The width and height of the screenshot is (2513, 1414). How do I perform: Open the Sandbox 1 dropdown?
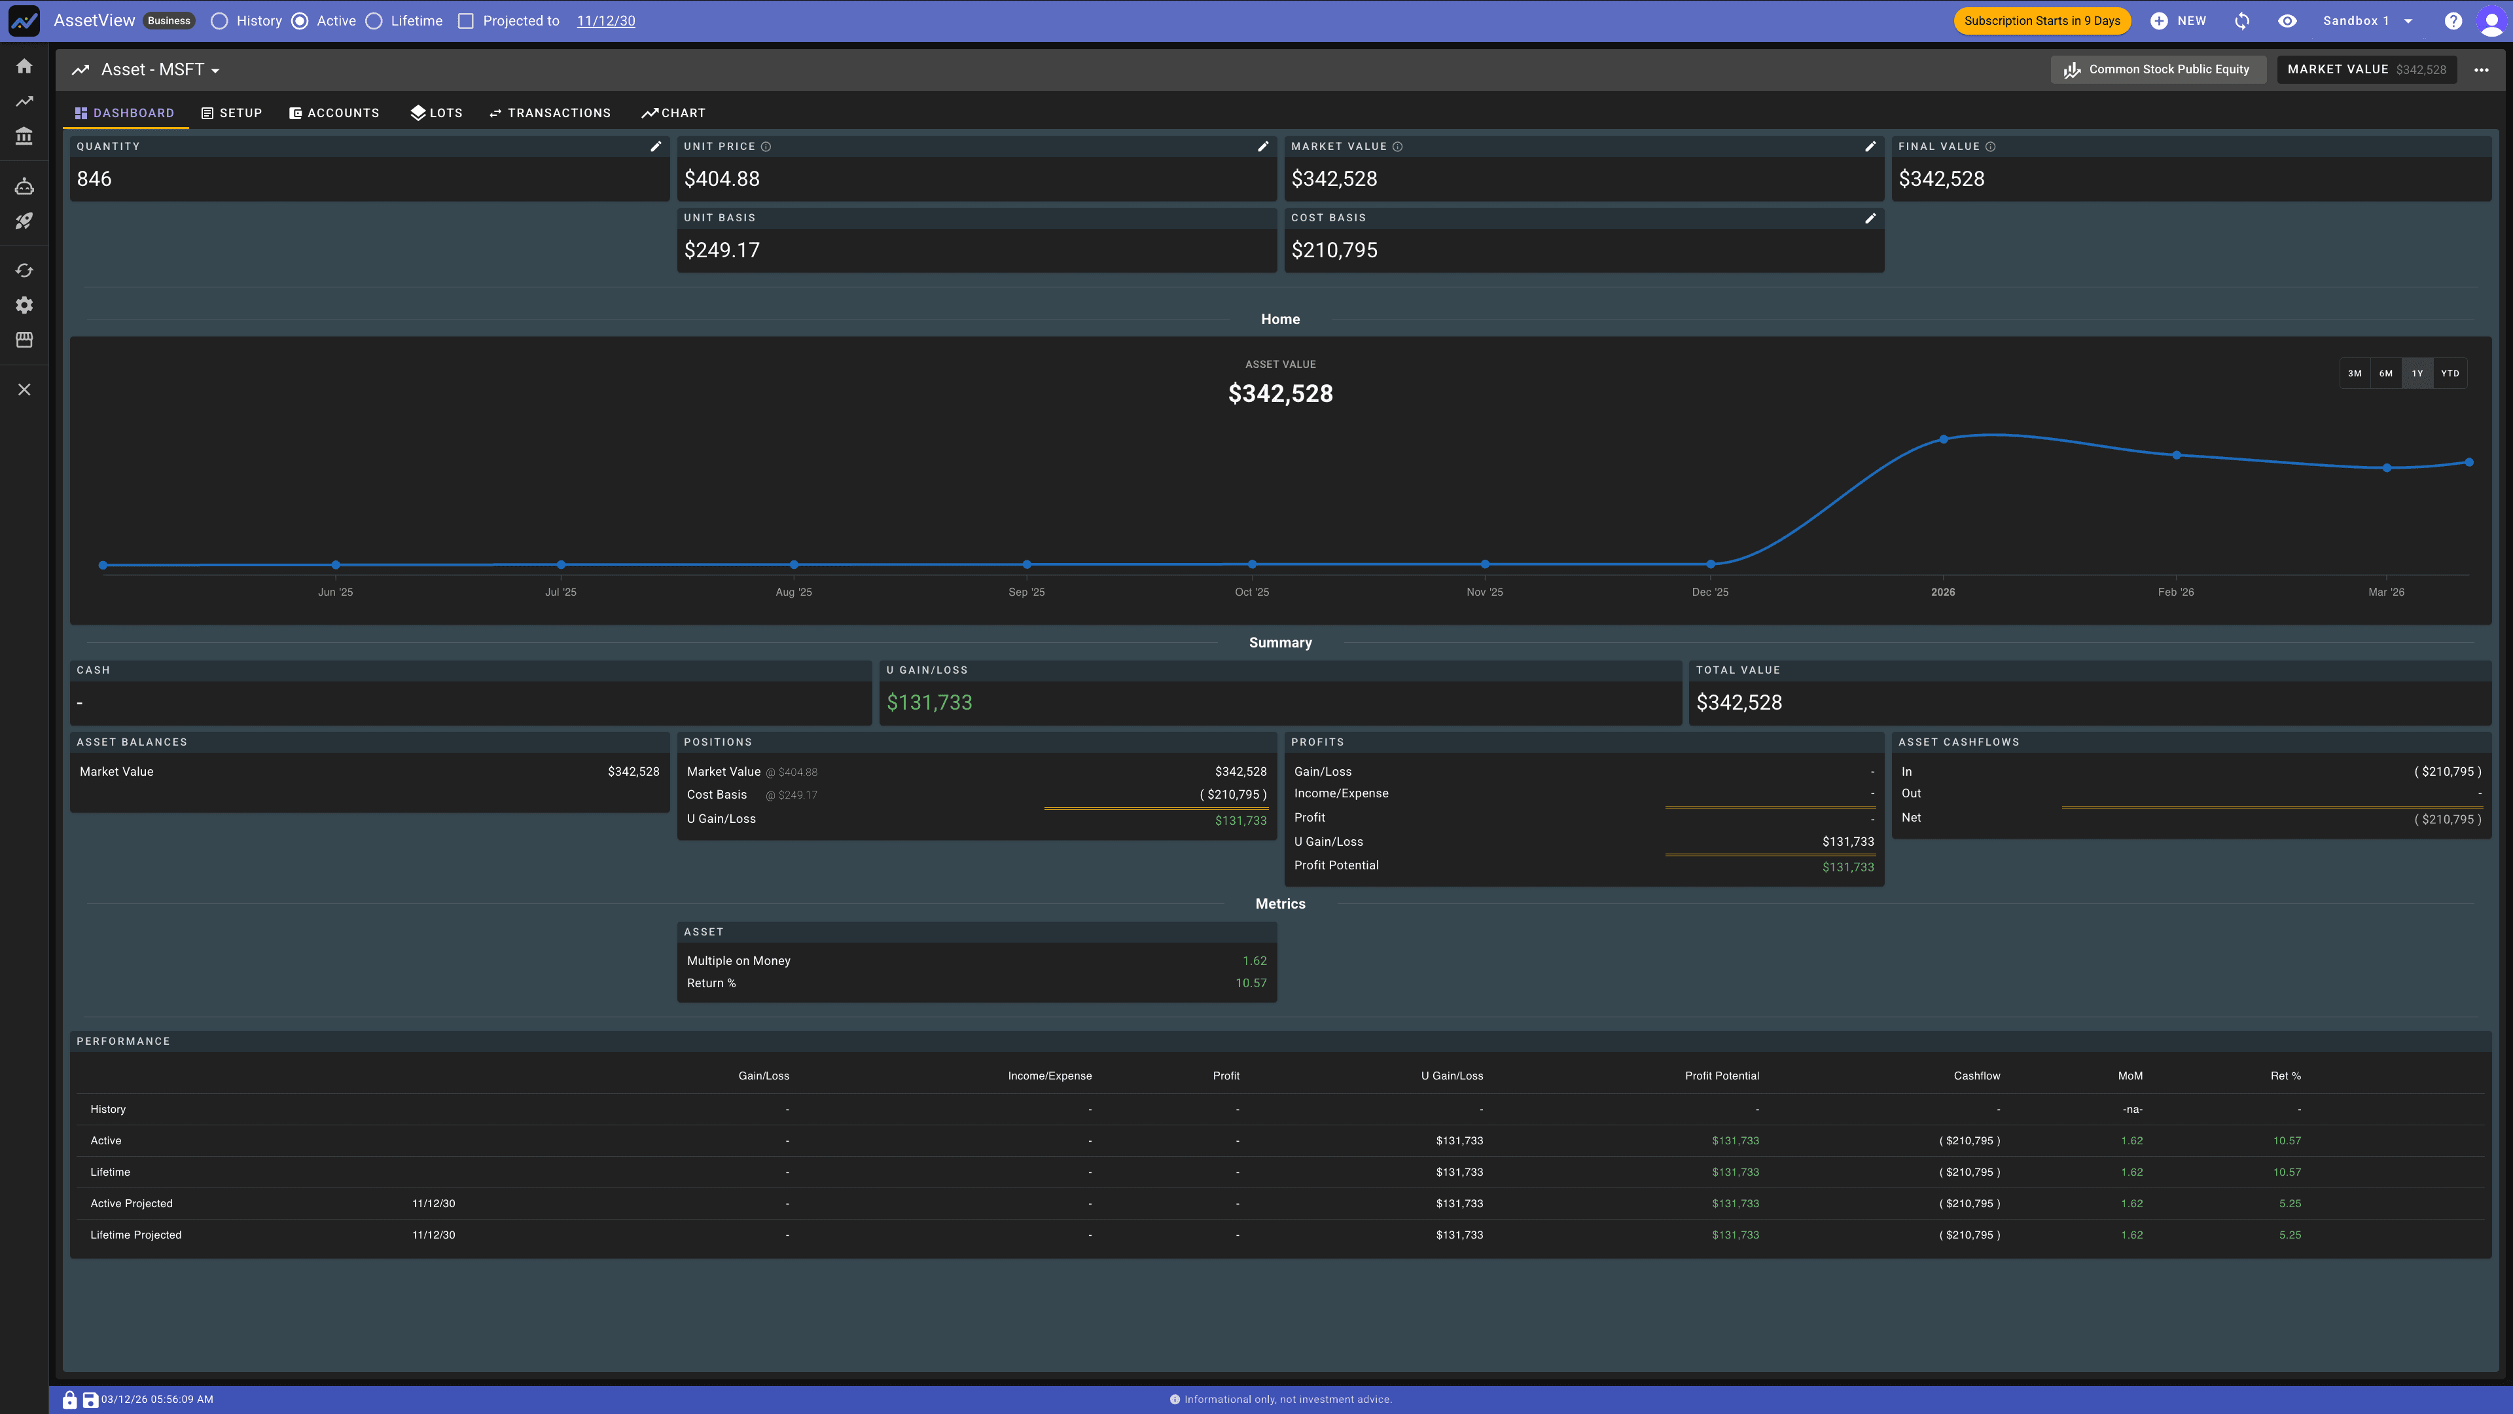(2368, 20)
